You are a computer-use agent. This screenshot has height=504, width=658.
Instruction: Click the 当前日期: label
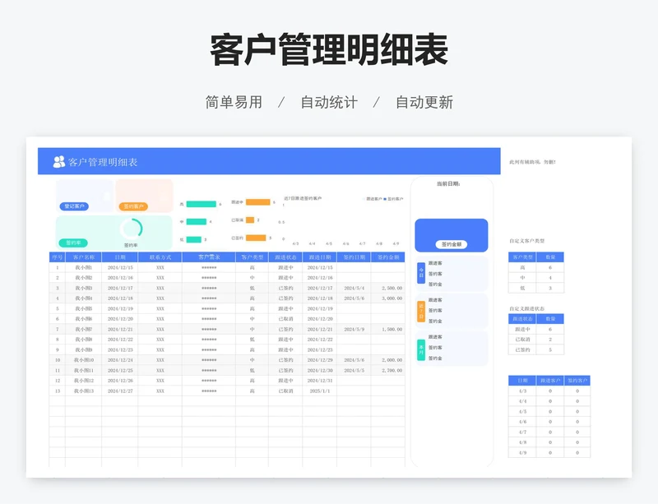click(x=448, y=184)
